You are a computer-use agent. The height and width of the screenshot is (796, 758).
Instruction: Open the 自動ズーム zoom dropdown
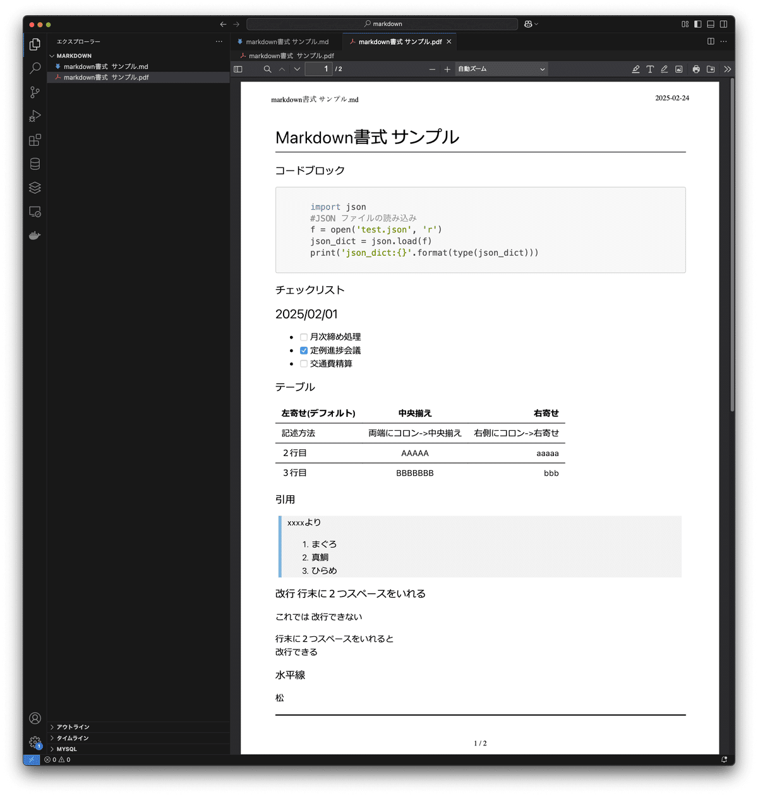pyautogui.click(x=501, y=69)
